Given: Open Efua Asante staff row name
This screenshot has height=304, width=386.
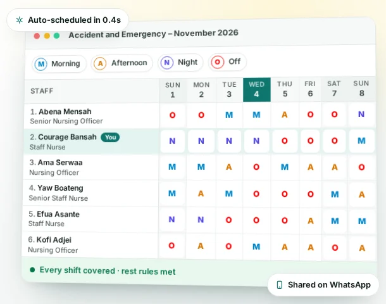Looking at the screenshot, I should click(x=58, y=214).
